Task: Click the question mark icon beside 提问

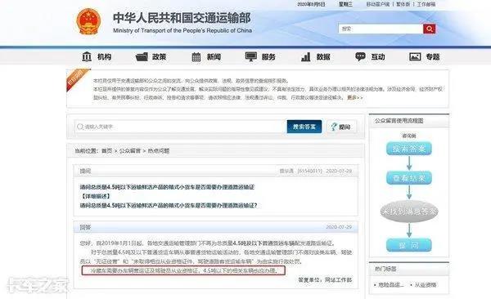Action: point(334,127)
